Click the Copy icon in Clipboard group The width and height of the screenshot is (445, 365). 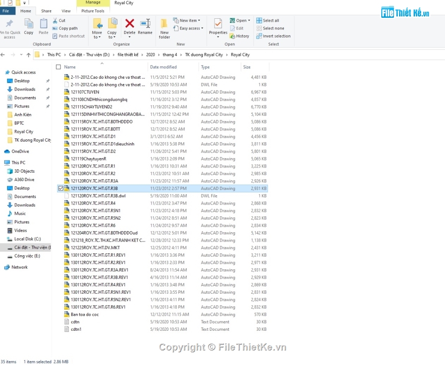tap(29, 23)
